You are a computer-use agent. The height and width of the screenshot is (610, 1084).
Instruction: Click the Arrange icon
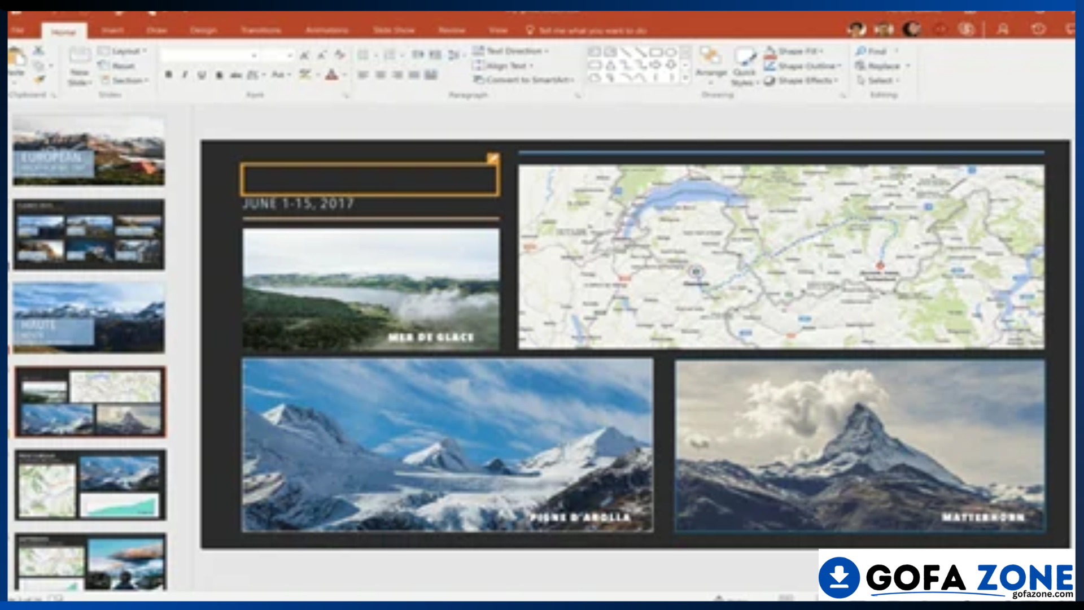[x=711, y=56]
